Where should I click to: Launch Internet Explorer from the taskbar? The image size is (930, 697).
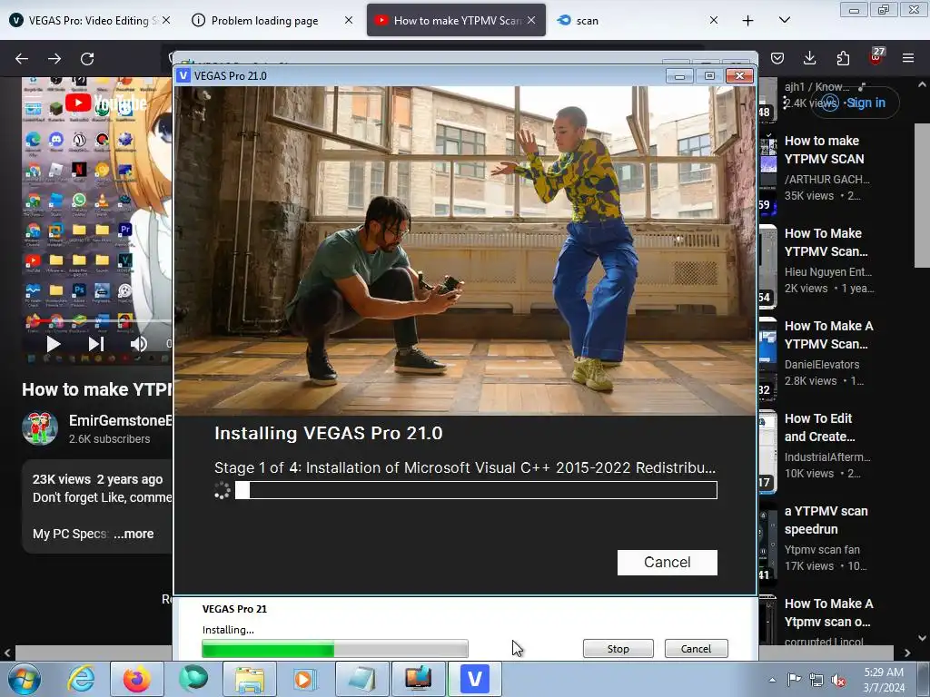[81, 679]
